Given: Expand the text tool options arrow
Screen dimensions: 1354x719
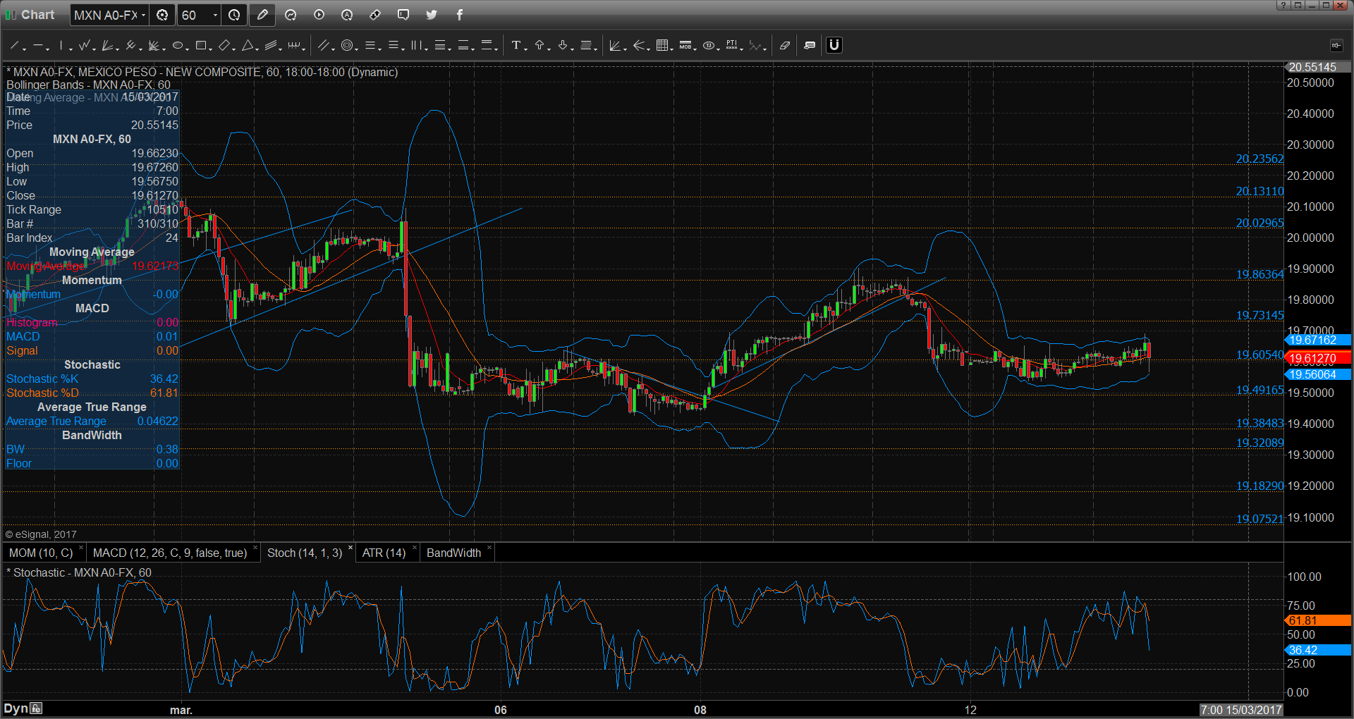Looking at the screenshot, I should pyautogui.click(x=525, y=49).
